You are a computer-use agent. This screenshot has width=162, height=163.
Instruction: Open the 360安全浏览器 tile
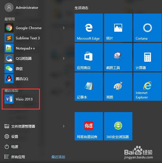pos(118,126)
